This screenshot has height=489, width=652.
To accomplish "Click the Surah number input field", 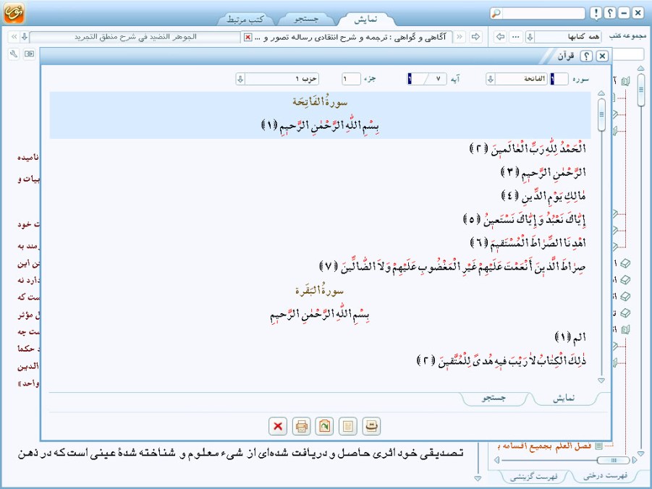I will [x=559, y=79].
